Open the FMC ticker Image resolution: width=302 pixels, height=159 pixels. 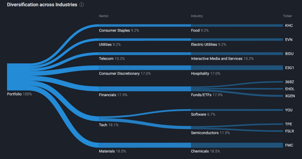pyautogui.click(x=289, y=145)
